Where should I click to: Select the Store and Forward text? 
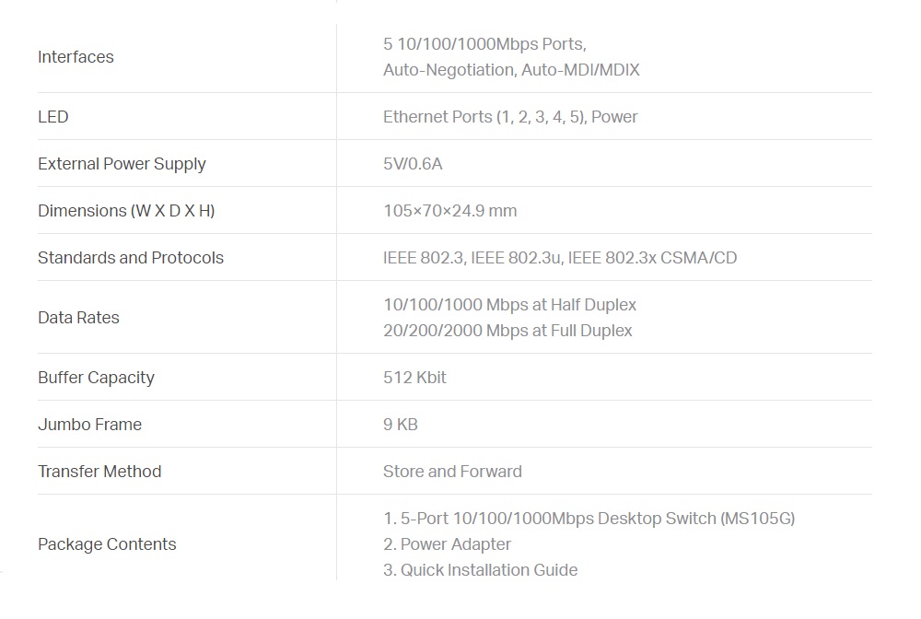(452, 472)
